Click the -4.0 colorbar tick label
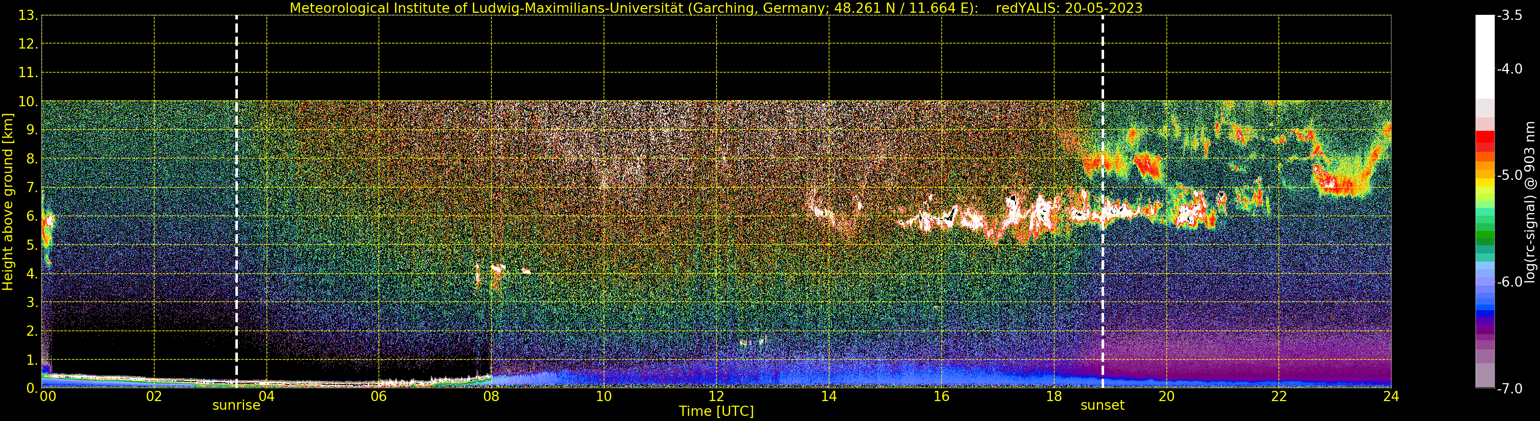 pos(1509,68)
